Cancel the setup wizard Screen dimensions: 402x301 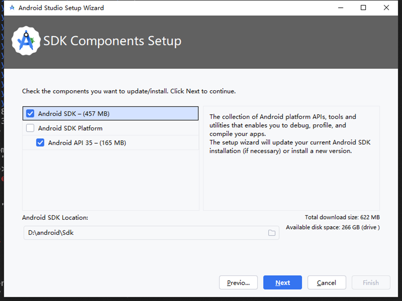(x=327, y=282)
